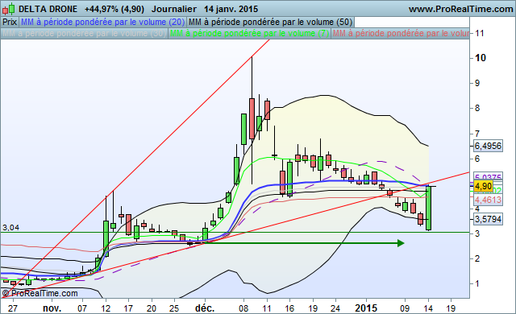Click the 4,4613 red average price label
Viewport: 516px width, 314px height.
tap(488, 200)
